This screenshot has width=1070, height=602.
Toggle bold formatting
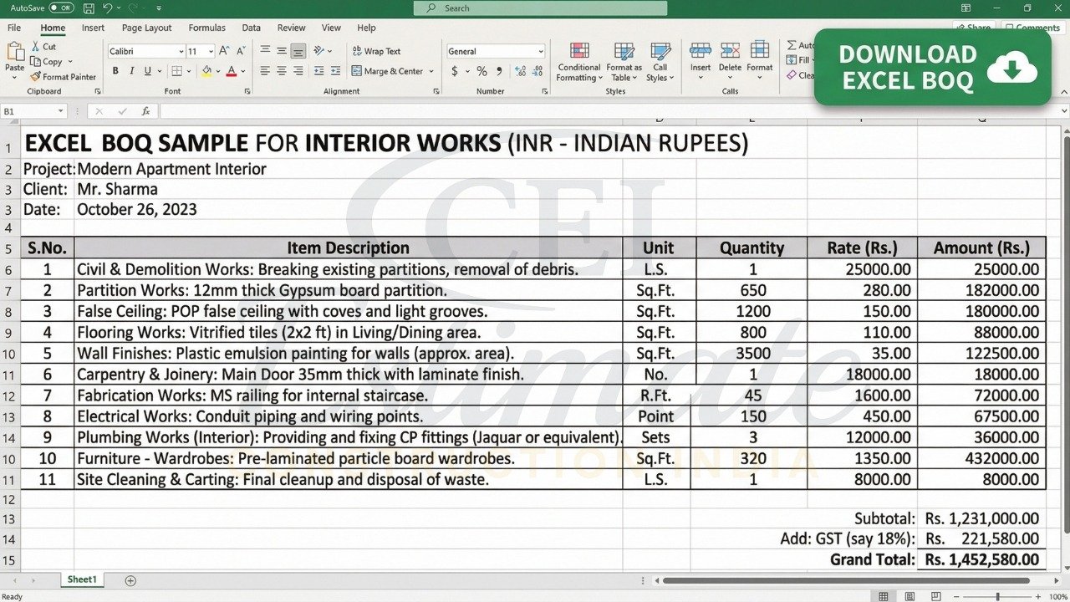click(x=114, y=71)
